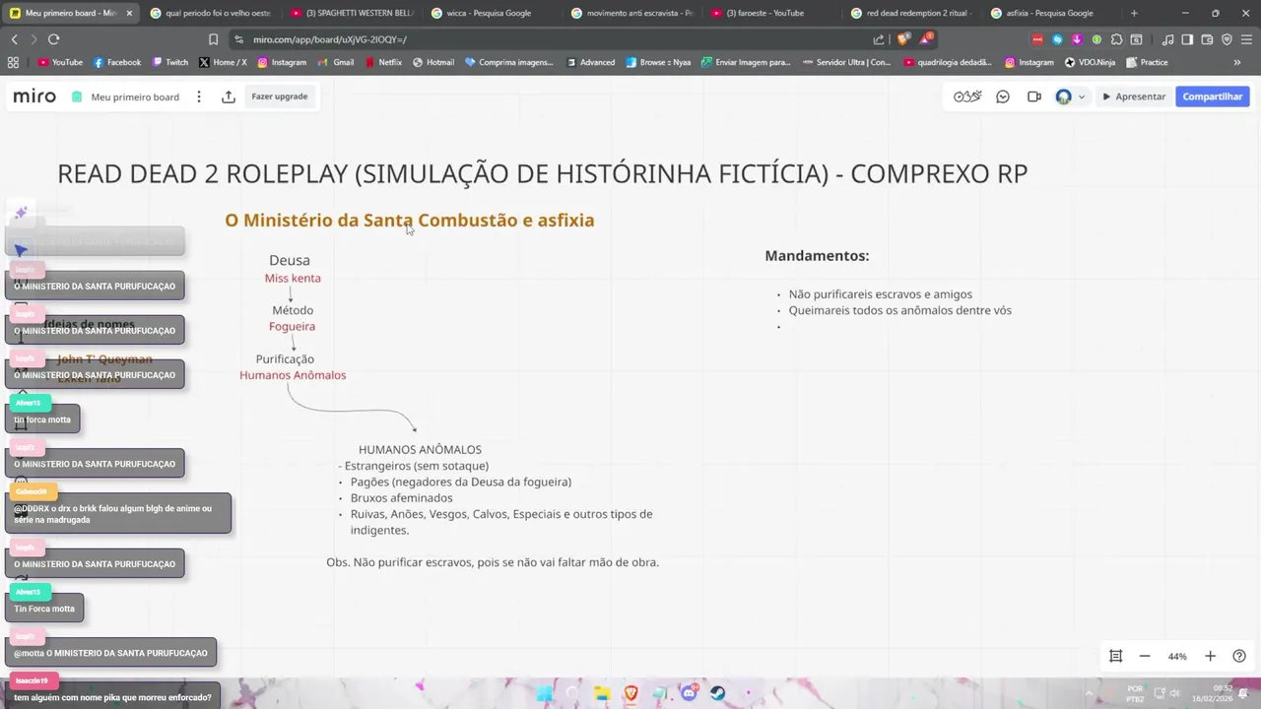The height and width of the screenshot is (709, 1261).
Task: Click the Apresentar button
Action: [x=1134, y=97]
